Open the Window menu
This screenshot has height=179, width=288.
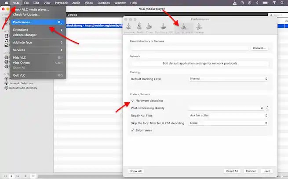pos(120,3)
